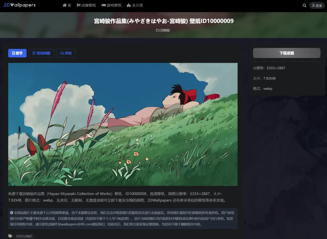Click the tag icon beside 5333×2867
Screen dimensions: 327x239
point(10,236)
